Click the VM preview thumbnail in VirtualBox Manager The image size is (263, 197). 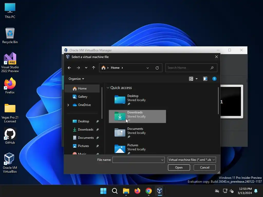click(x=232, y=102)
